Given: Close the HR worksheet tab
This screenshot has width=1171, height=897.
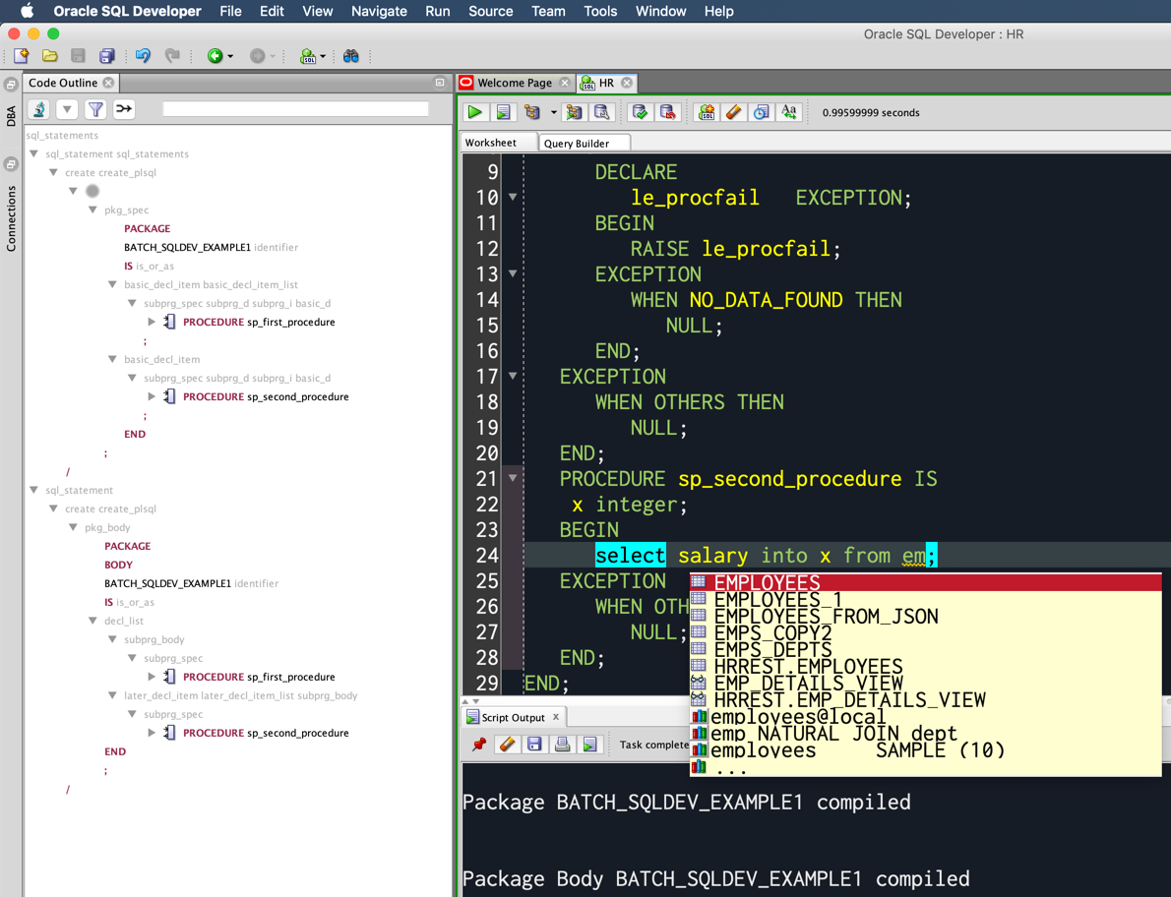Looking at the screenshot, I should [627, 83].
